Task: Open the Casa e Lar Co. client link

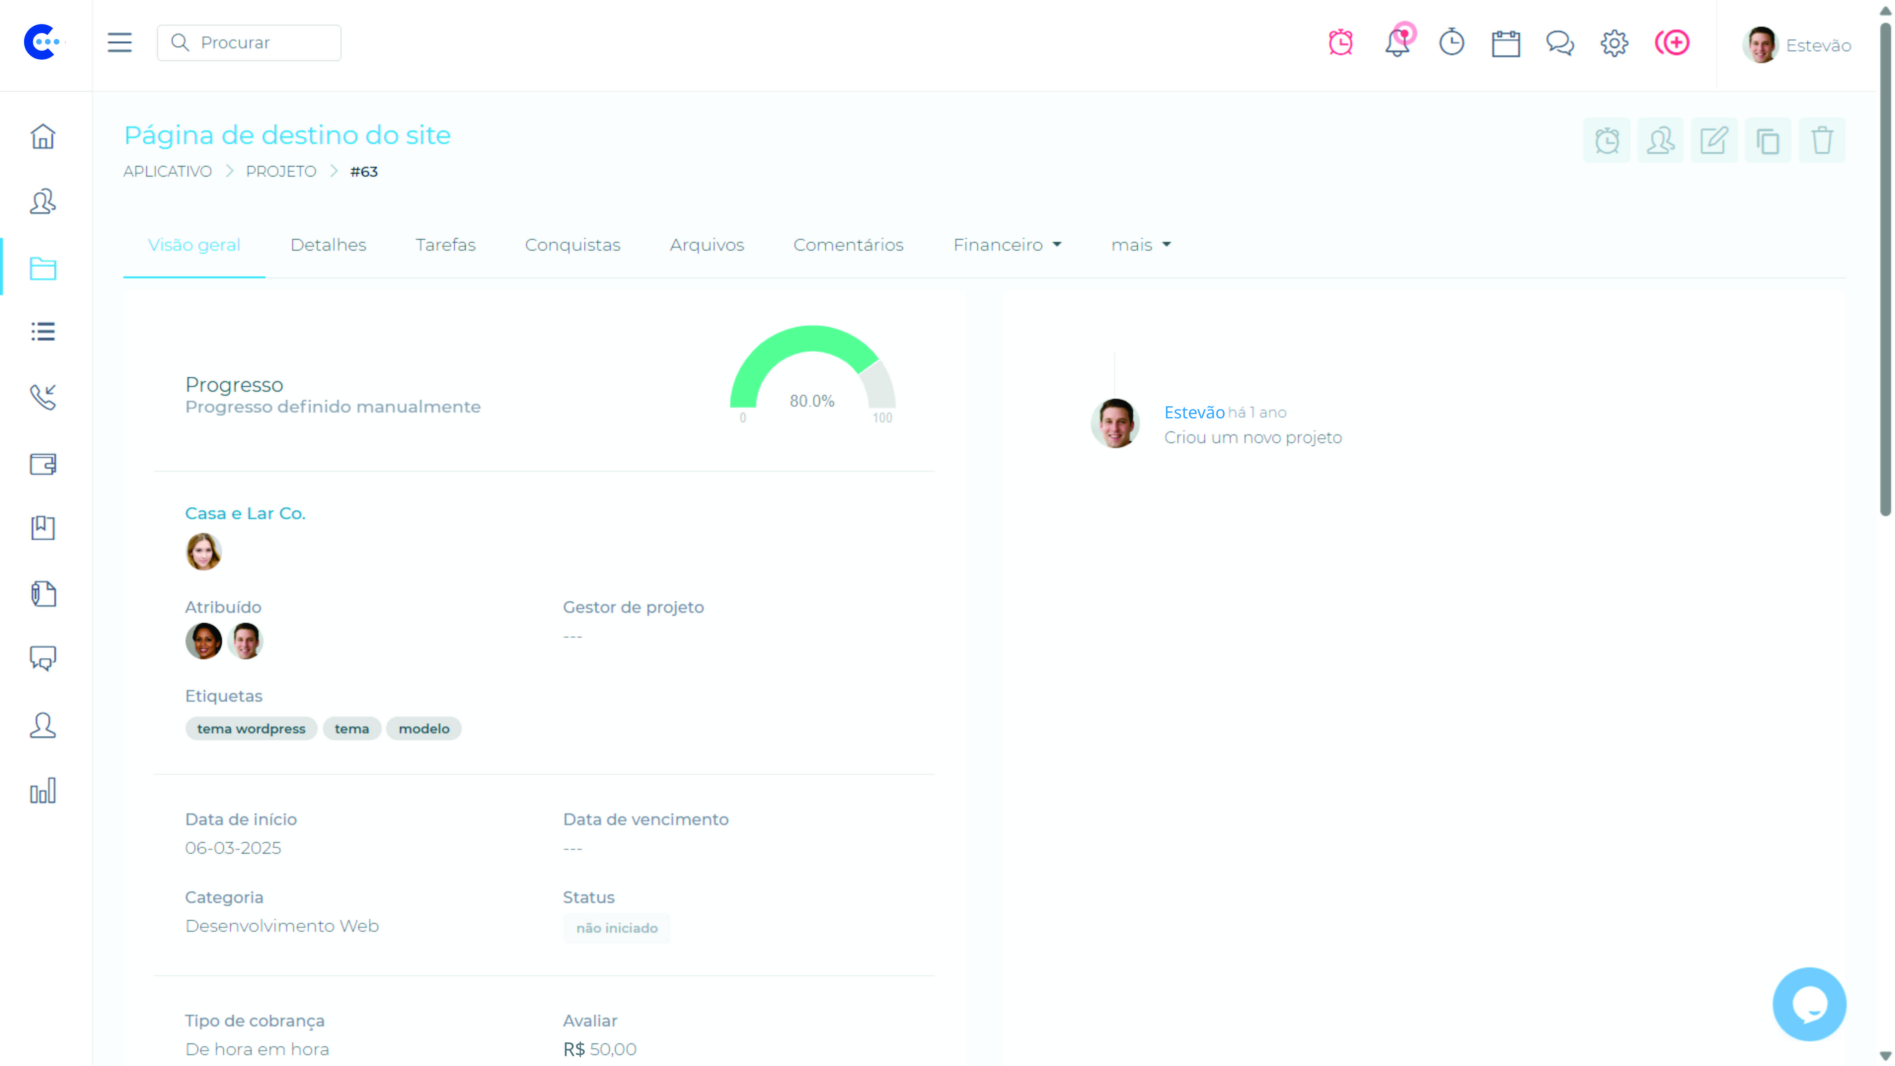Action: (245, 514)
